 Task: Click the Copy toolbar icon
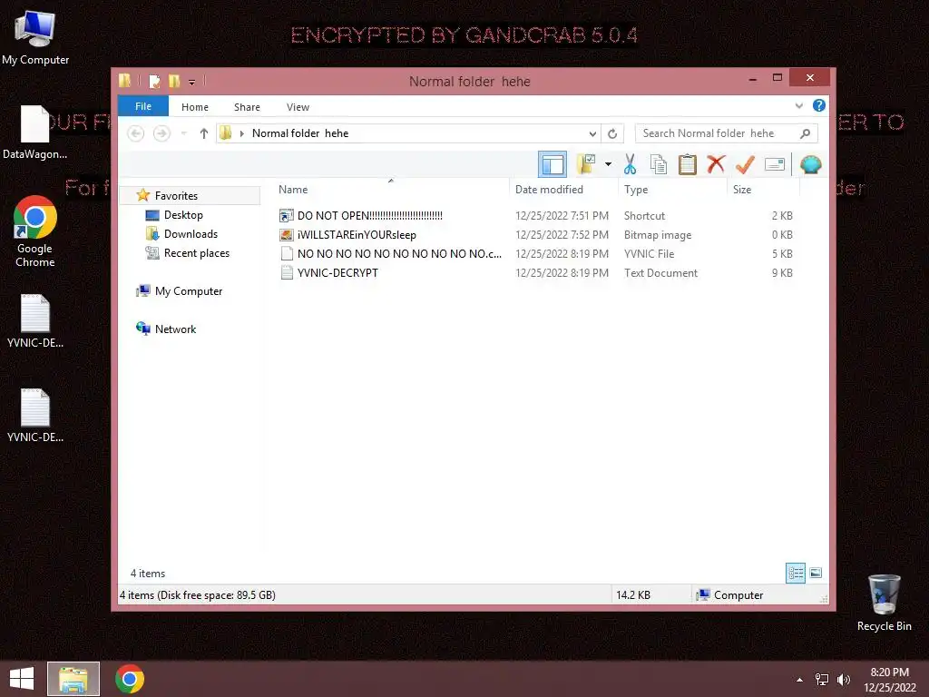pos(659,164)
